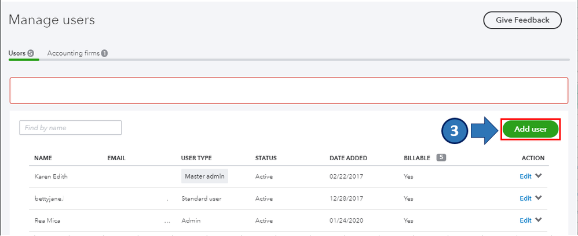Screen dimensions: 578x236
Task: Switch to the Accounting firms tab
Action: 74,53
